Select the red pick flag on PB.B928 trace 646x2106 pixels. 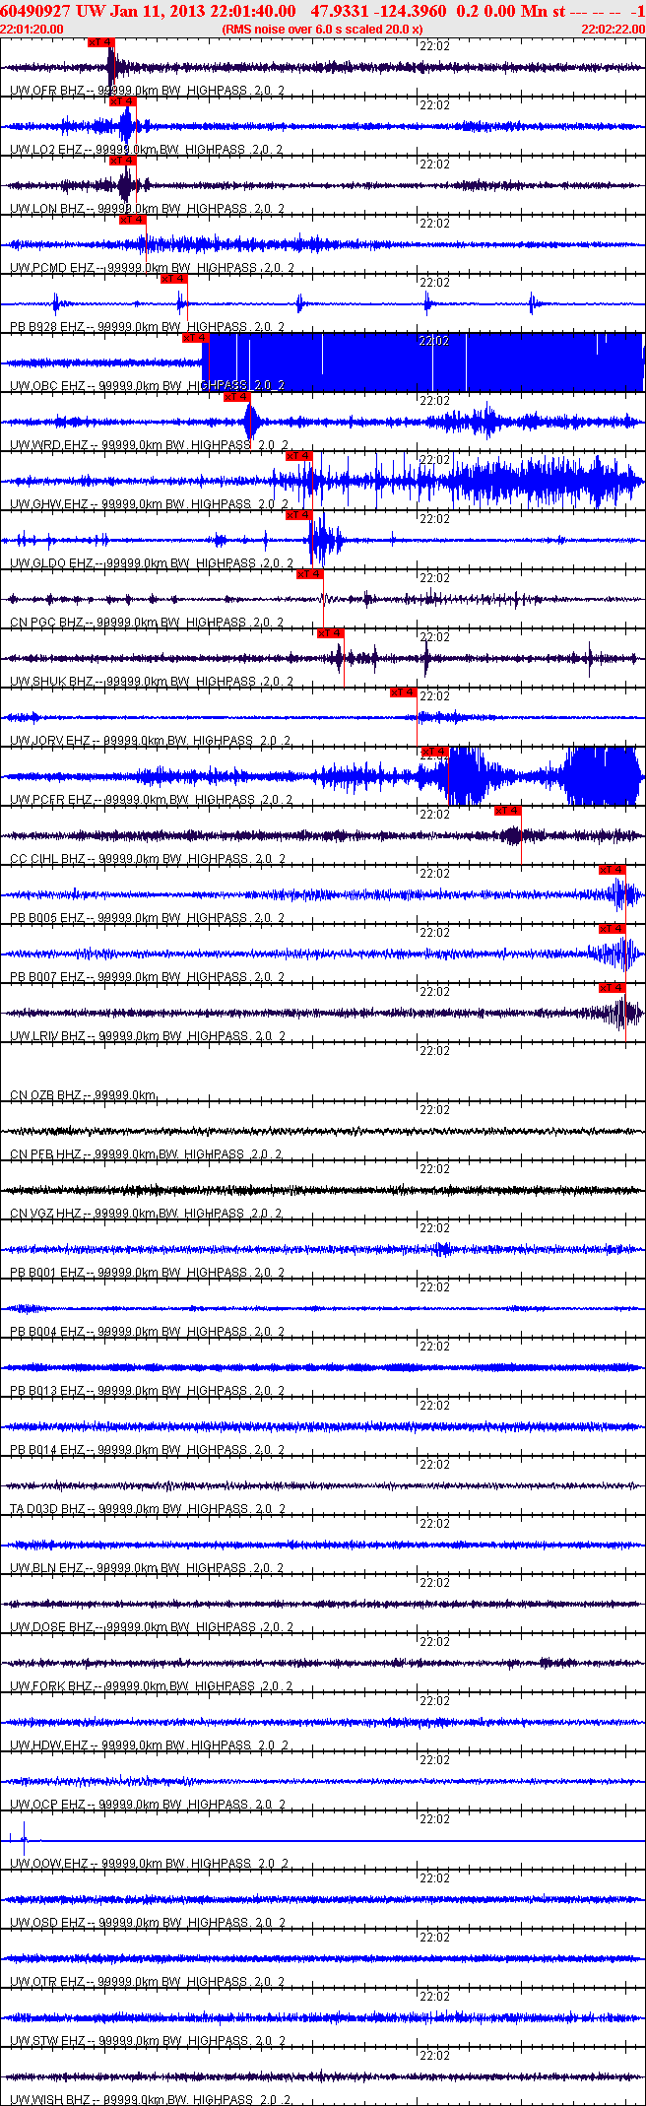click(174, 279)
